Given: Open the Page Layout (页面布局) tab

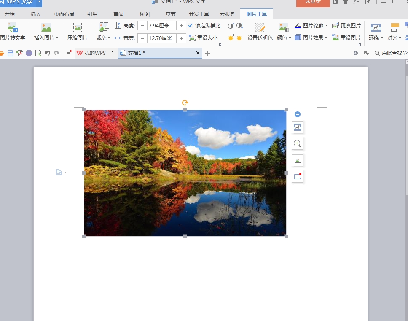Looking at the screenshot, I should [x=64, y=14].
